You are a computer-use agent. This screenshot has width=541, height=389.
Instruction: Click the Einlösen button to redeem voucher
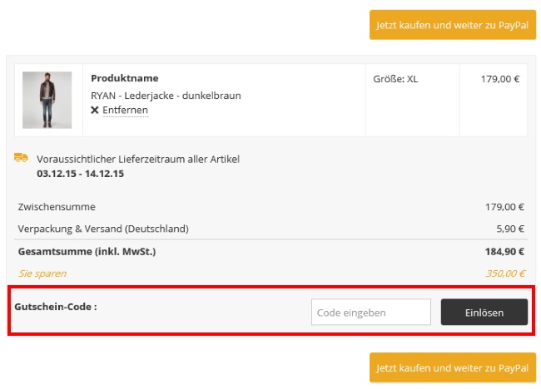tap(484, 313)
